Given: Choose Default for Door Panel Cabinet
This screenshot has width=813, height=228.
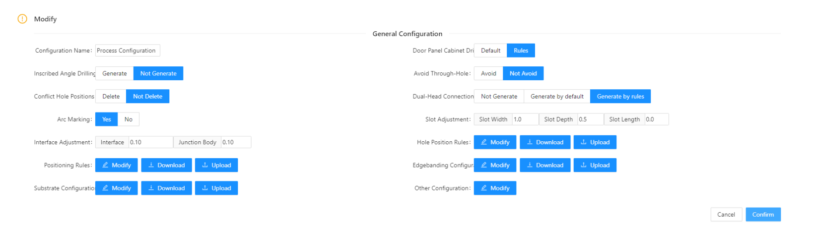Looking at the screenshot, I should point(490,51).
